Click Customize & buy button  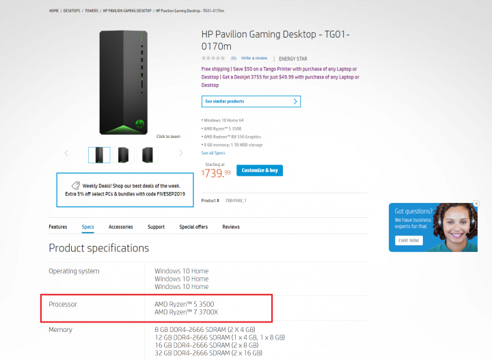(260, 170)
